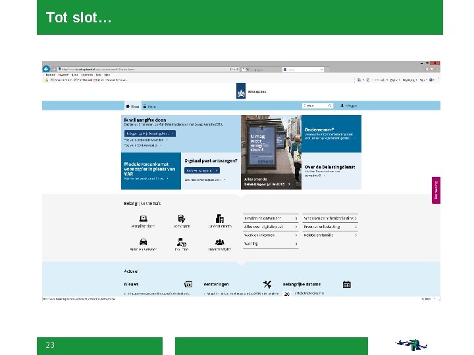
Task: Follow the iOS app download link
Action: 143,145
